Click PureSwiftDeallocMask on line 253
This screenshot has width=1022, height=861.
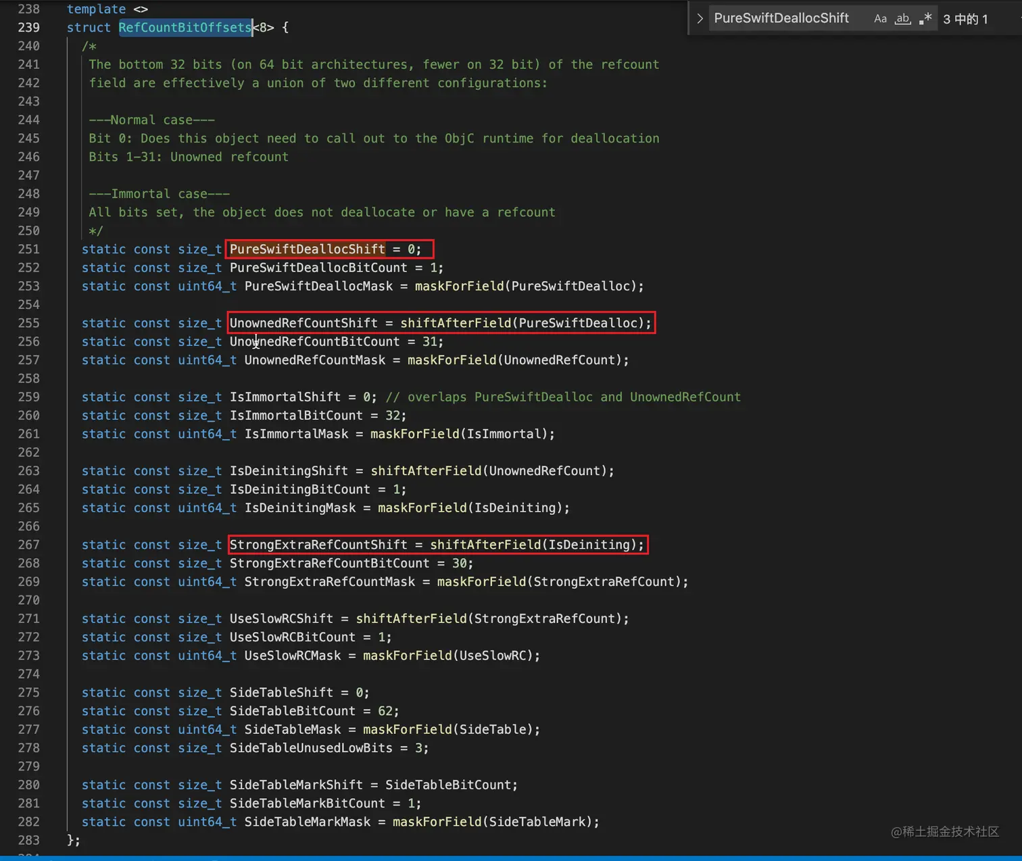(318, 286)
